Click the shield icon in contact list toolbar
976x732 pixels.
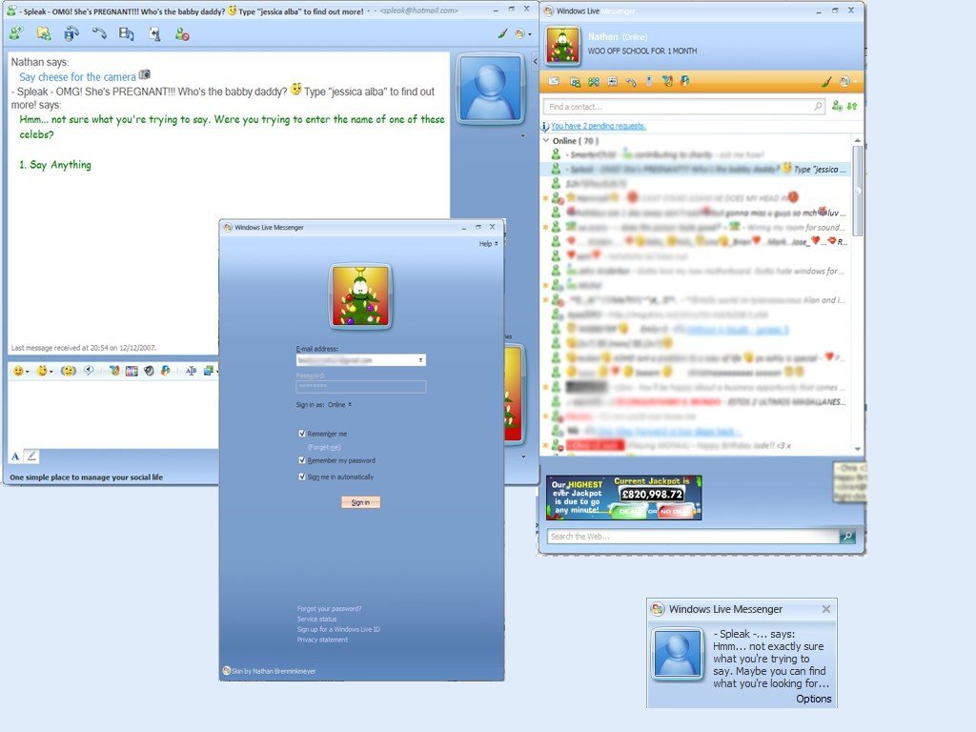click(x=684, y=81)
